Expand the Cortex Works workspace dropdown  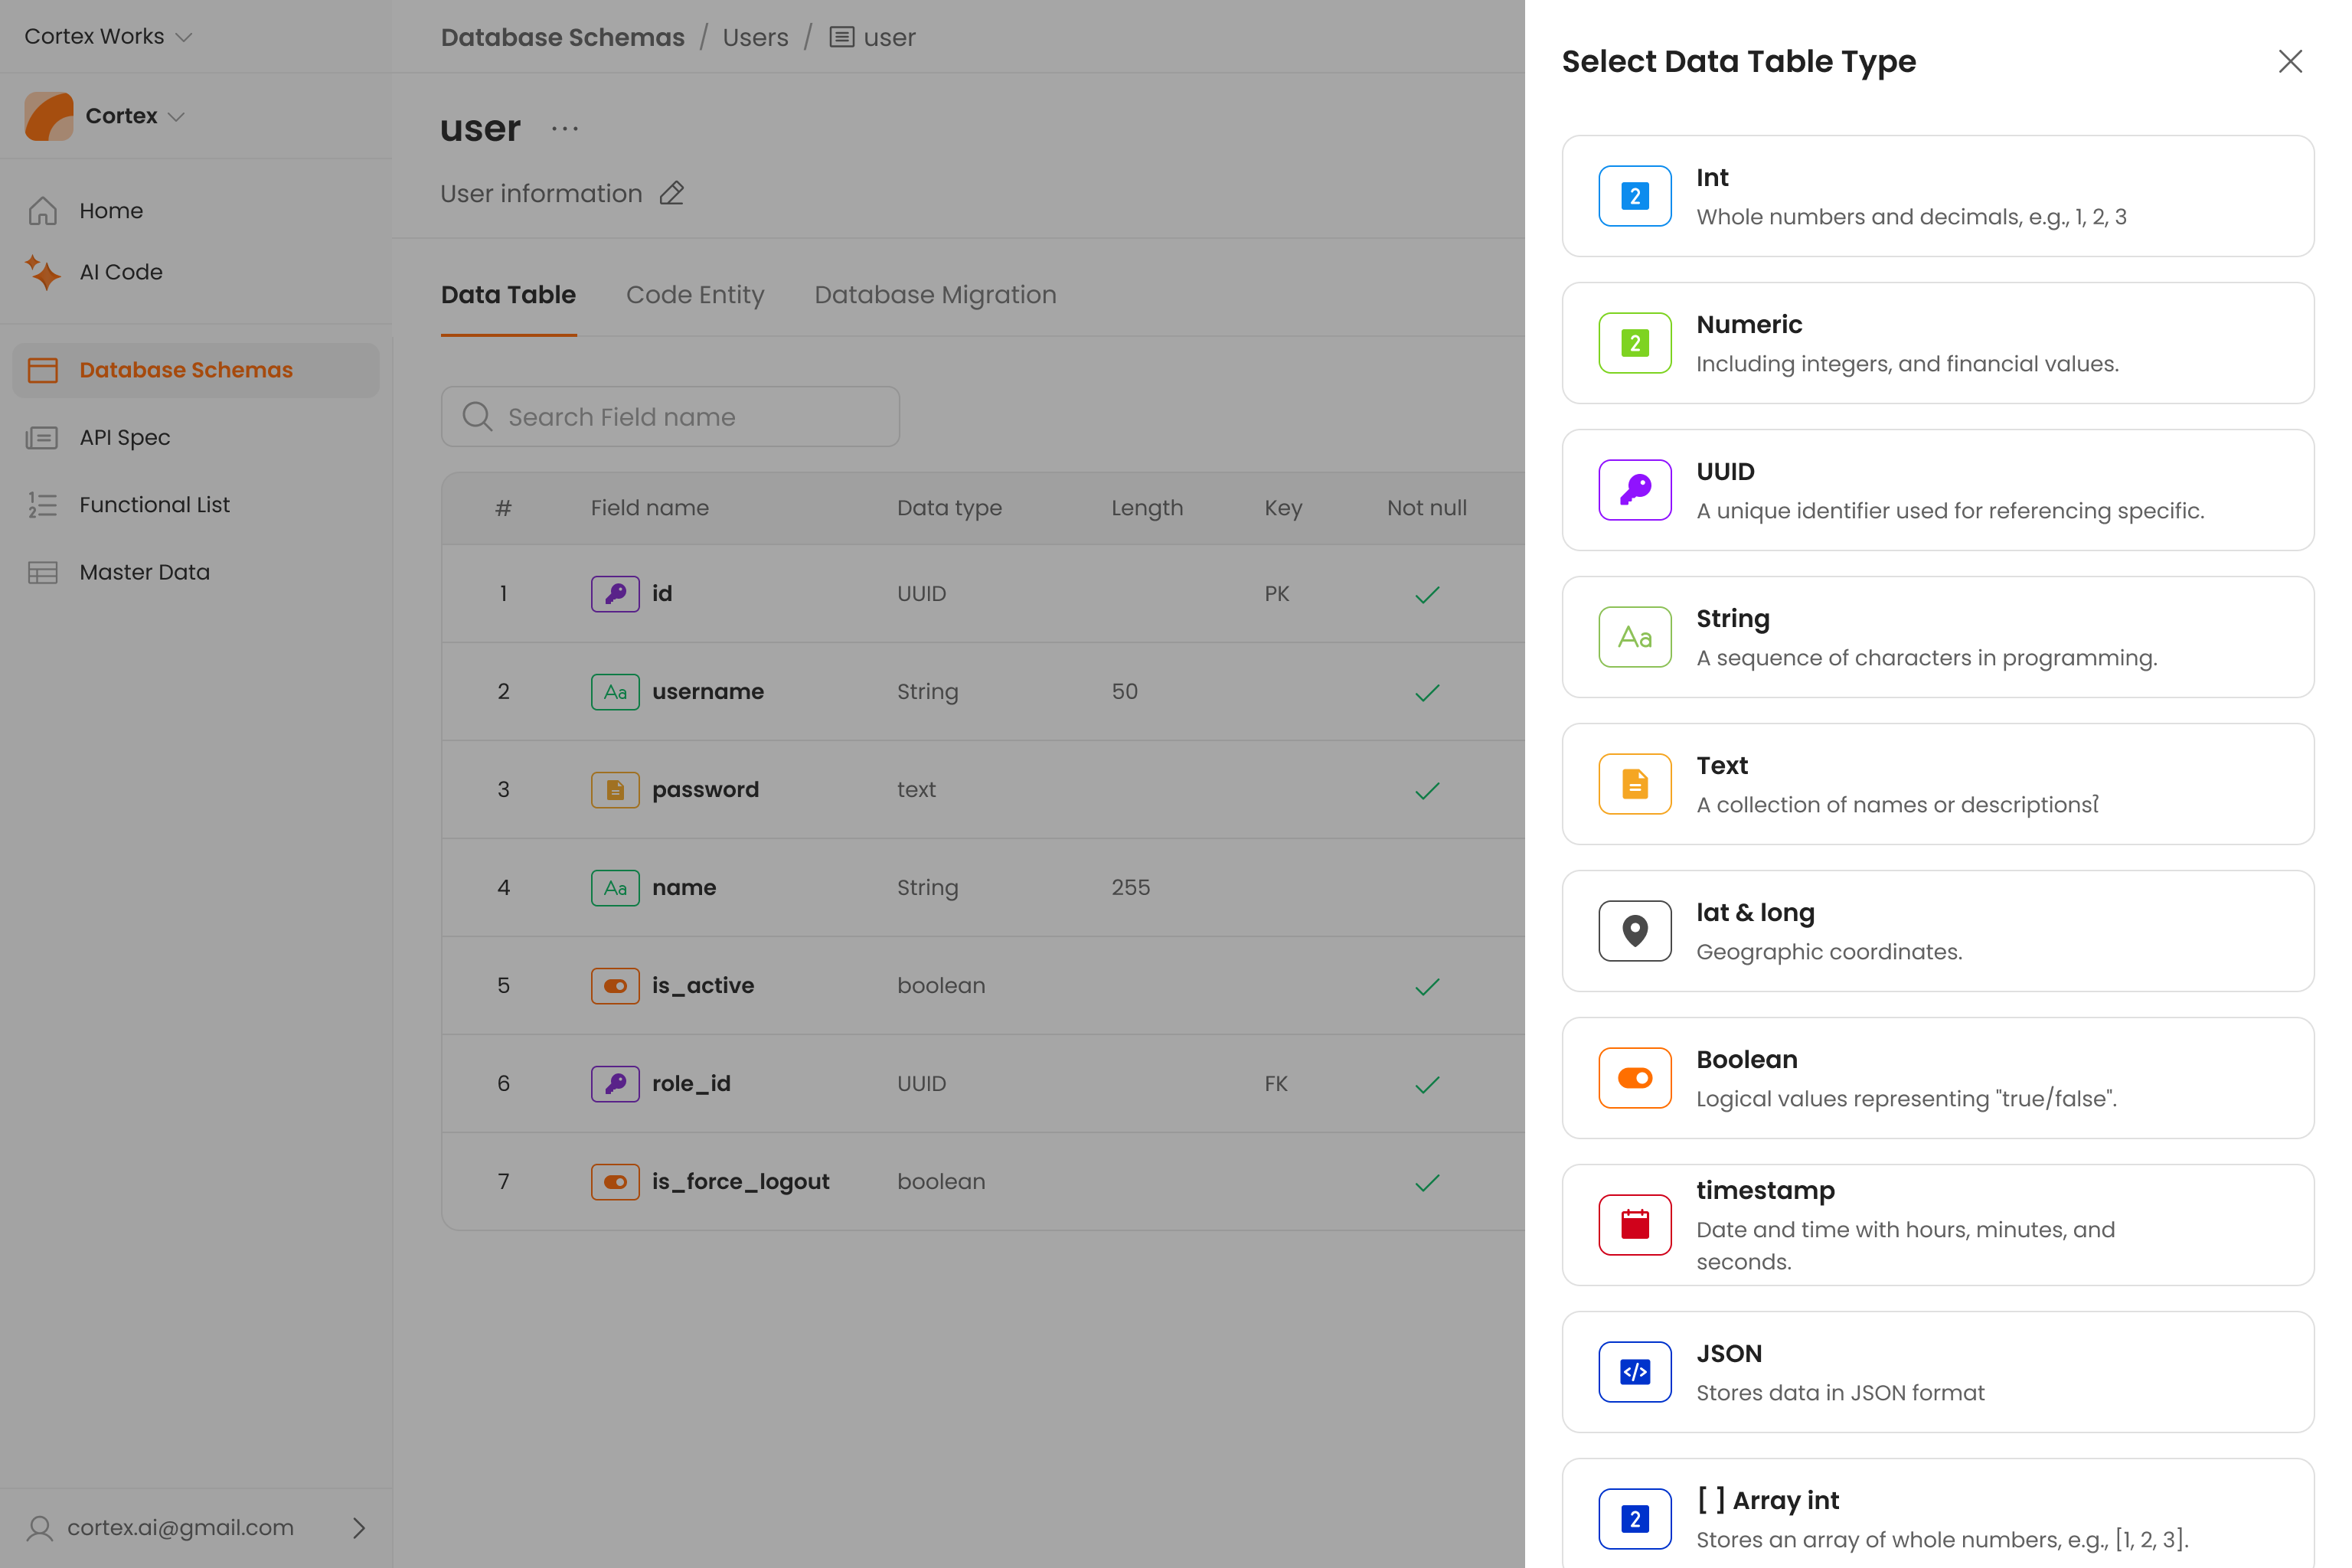[x=183, y=37]
